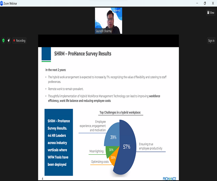The height and width of the screenshot is (181, 217).
Task: Close the Zoom Webinar window
Action: pyautogui.click(x=213, y=3)
